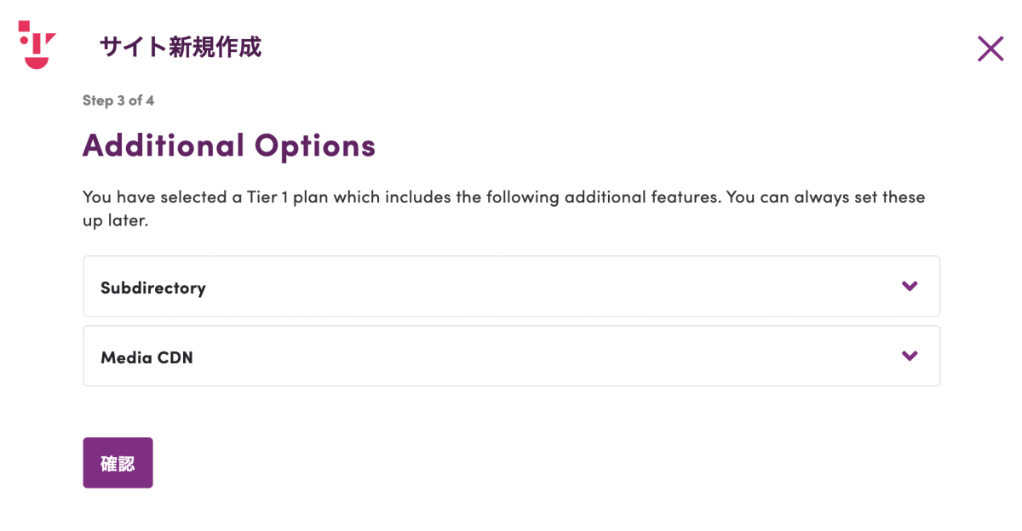Expand the Subdirectory chevron arrow

pyautogui.click(x=910, y=286)
